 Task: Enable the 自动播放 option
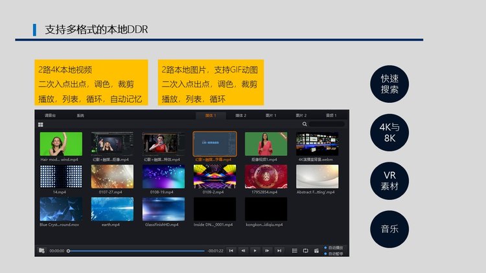pos(325,248)
